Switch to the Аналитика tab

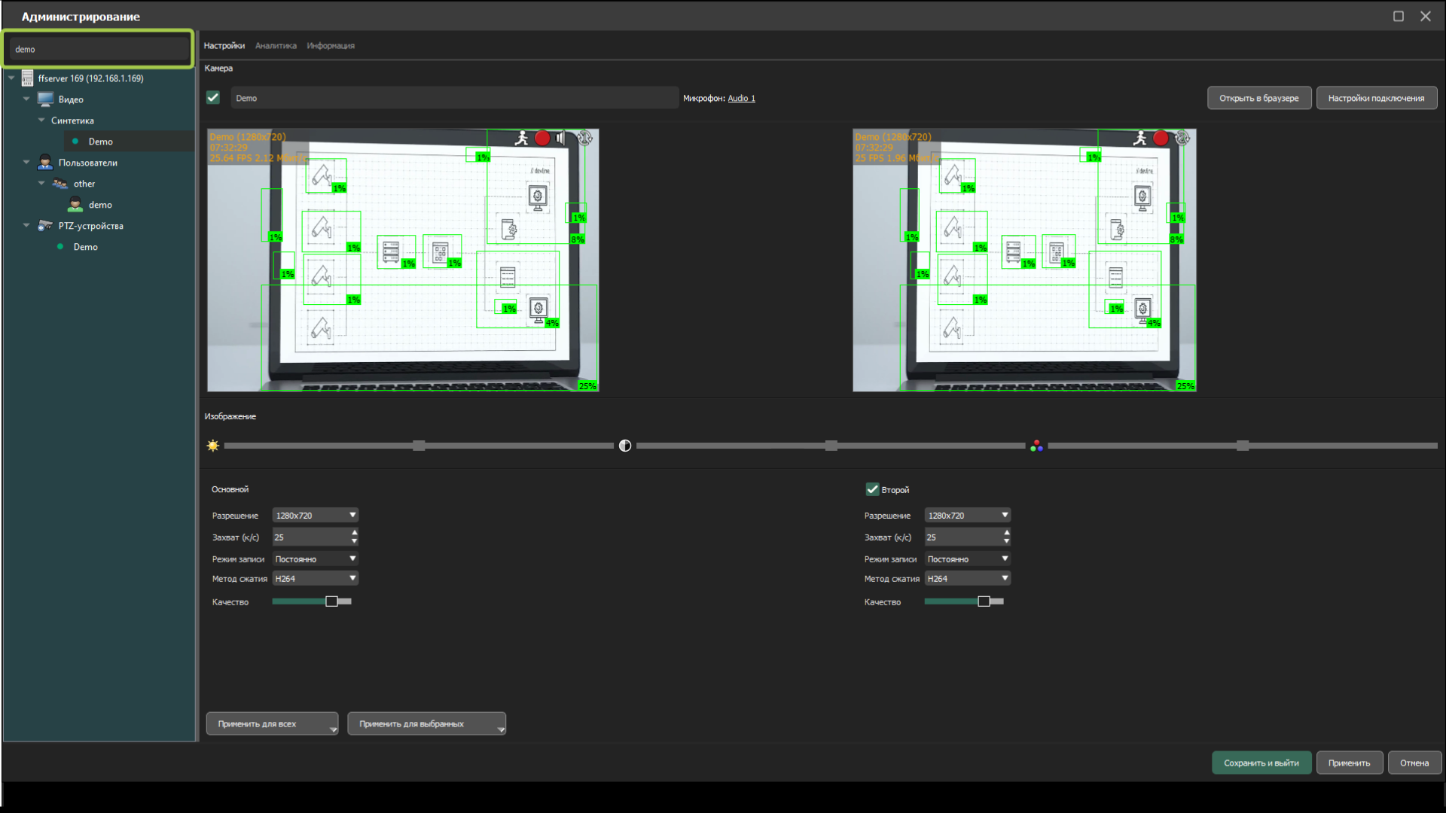276,46
